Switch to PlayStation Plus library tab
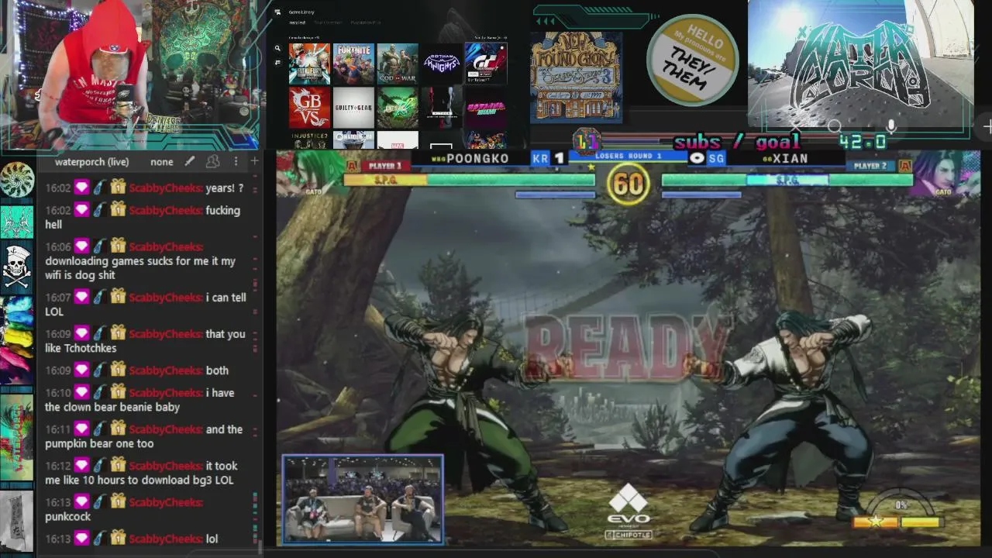 point(365,22)
